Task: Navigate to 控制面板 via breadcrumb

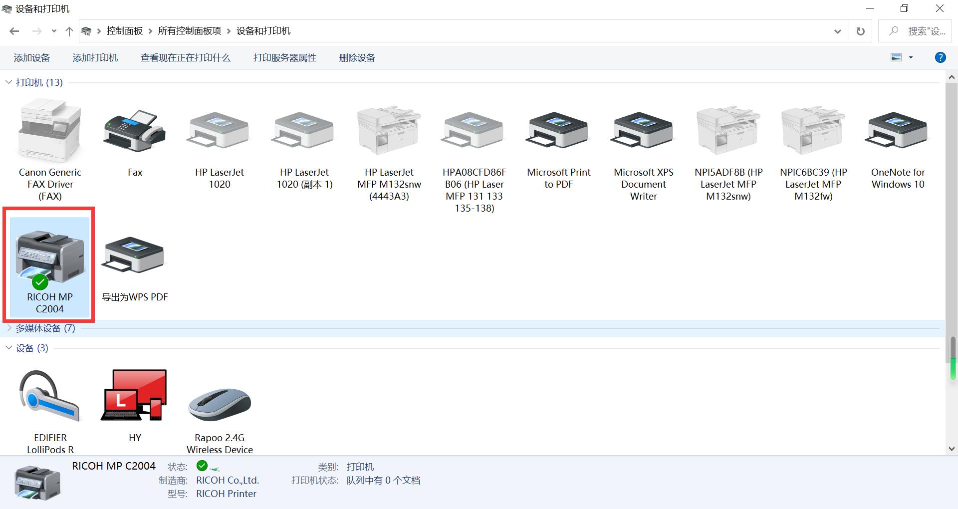Action: (125, 30)
